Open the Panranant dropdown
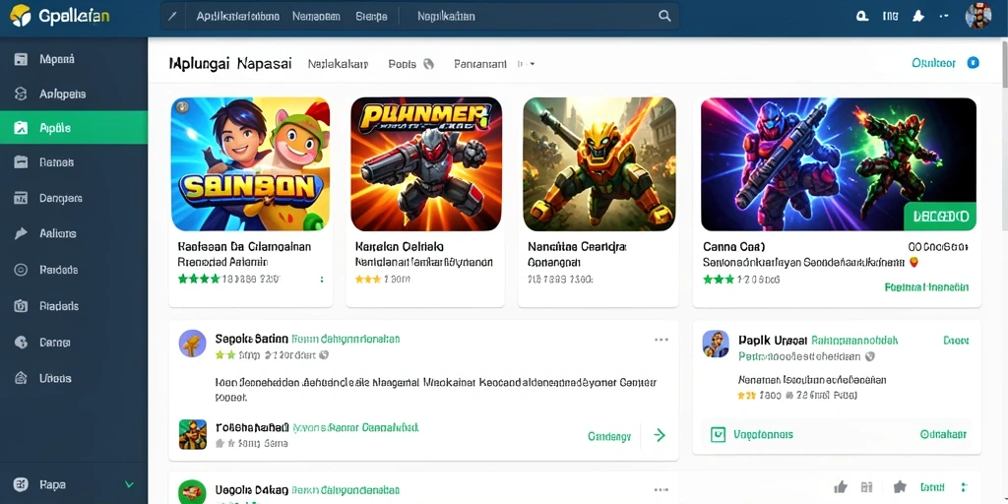Screen dimensions: 1008x504 [494, 64]
